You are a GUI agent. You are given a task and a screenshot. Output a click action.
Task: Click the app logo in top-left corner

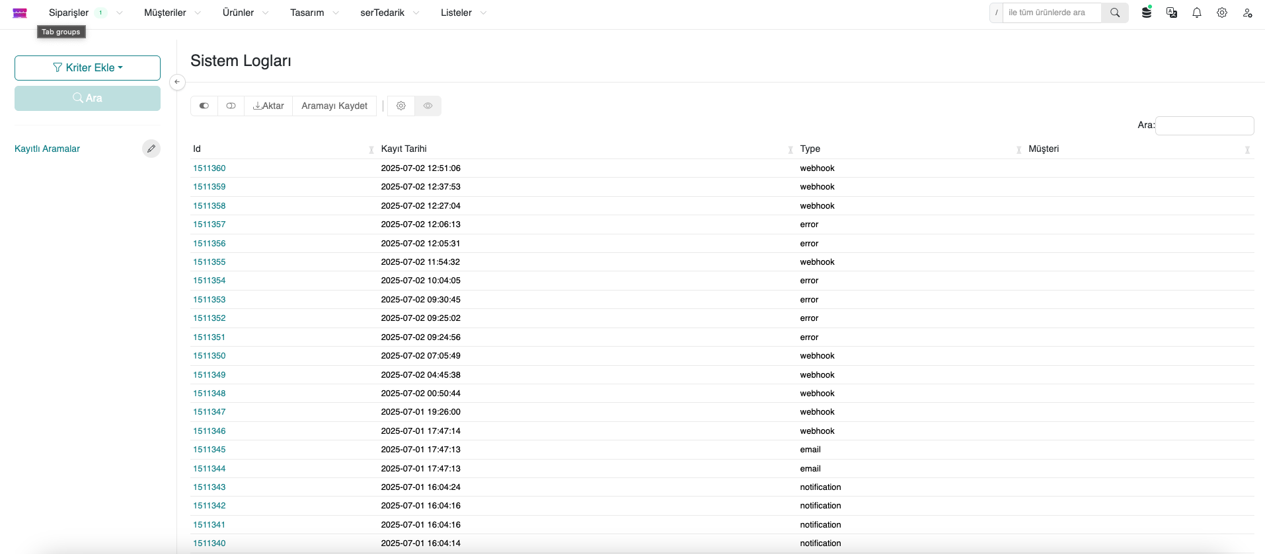(20, 13)
